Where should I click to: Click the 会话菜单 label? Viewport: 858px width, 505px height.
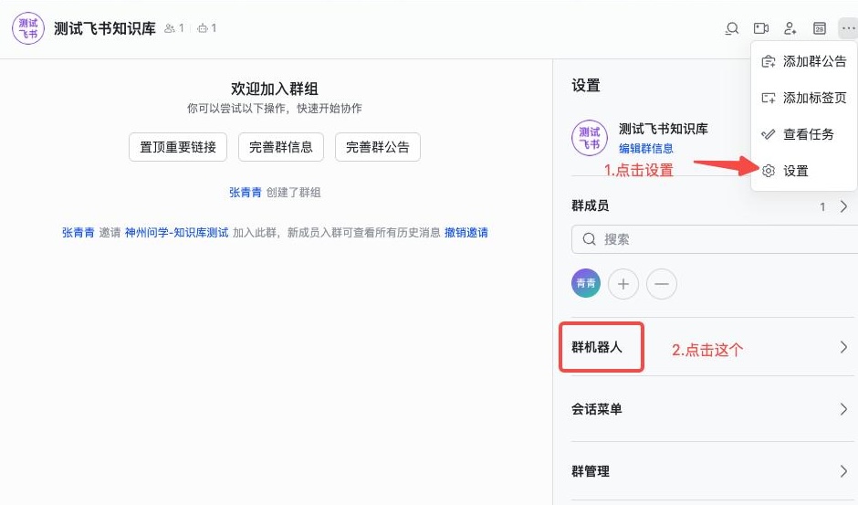[596, 409]
